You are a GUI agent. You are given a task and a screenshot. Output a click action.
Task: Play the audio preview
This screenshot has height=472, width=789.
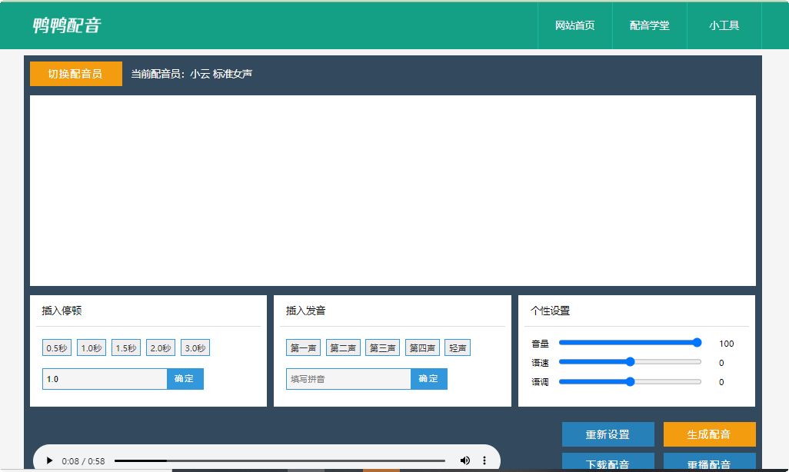[x=50, y=460]
